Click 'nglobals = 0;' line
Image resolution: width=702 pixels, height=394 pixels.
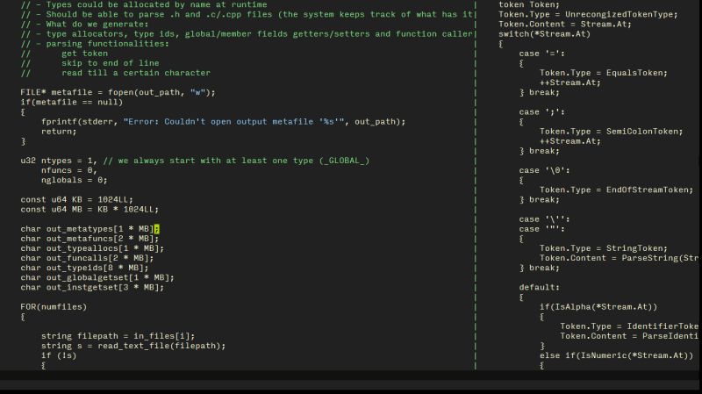75,180
